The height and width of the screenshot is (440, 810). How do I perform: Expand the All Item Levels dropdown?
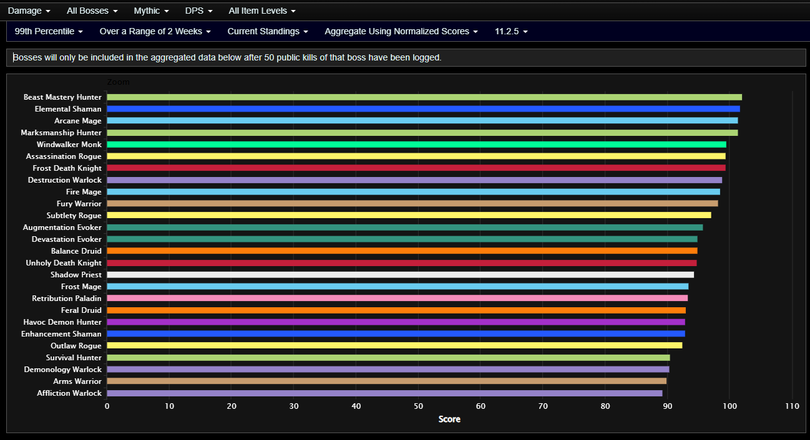262,11
